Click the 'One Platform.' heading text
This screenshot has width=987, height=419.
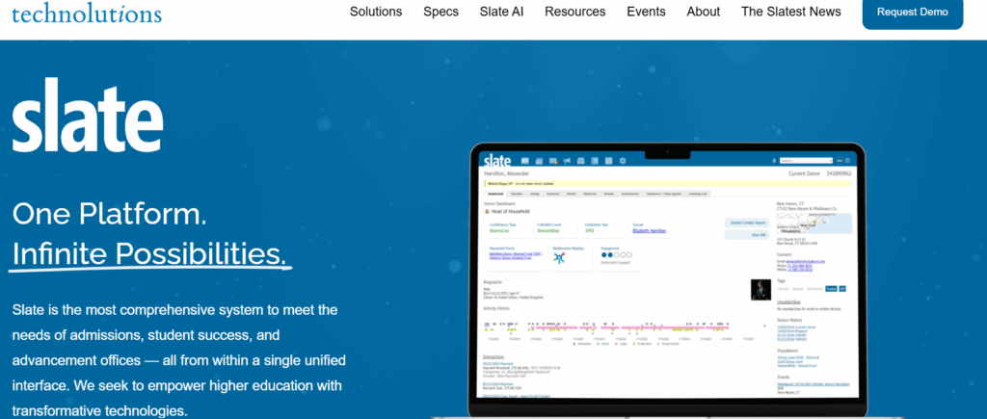coord(110,215)
